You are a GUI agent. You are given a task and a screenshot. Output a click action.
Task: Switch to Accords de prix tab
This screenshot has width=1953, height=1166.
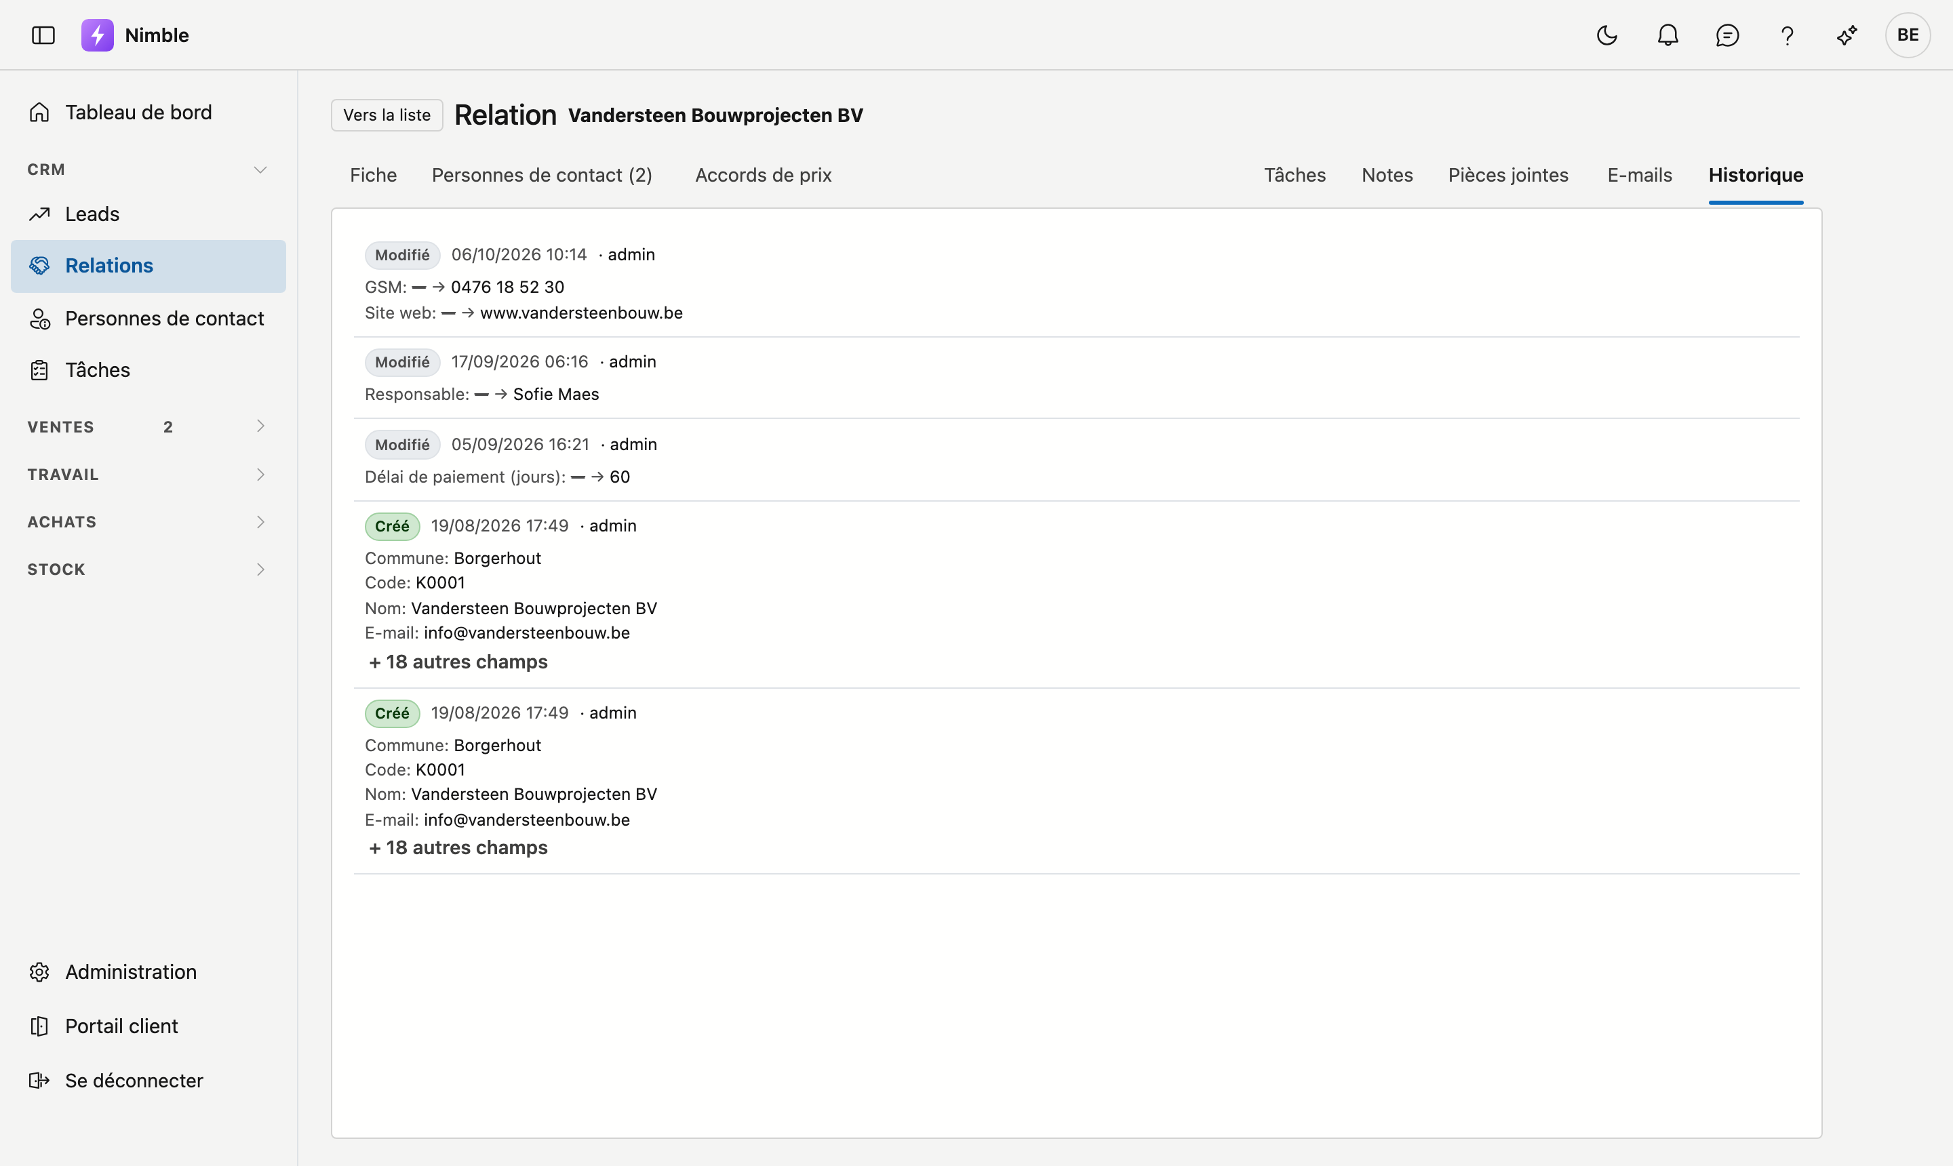[x=763, y=175]
